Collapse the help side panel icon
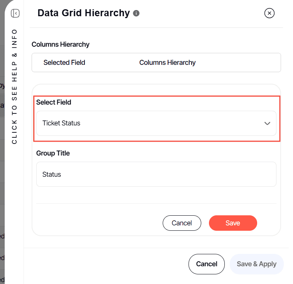Viewport: 293px width, 284px height. pos(15,14)
